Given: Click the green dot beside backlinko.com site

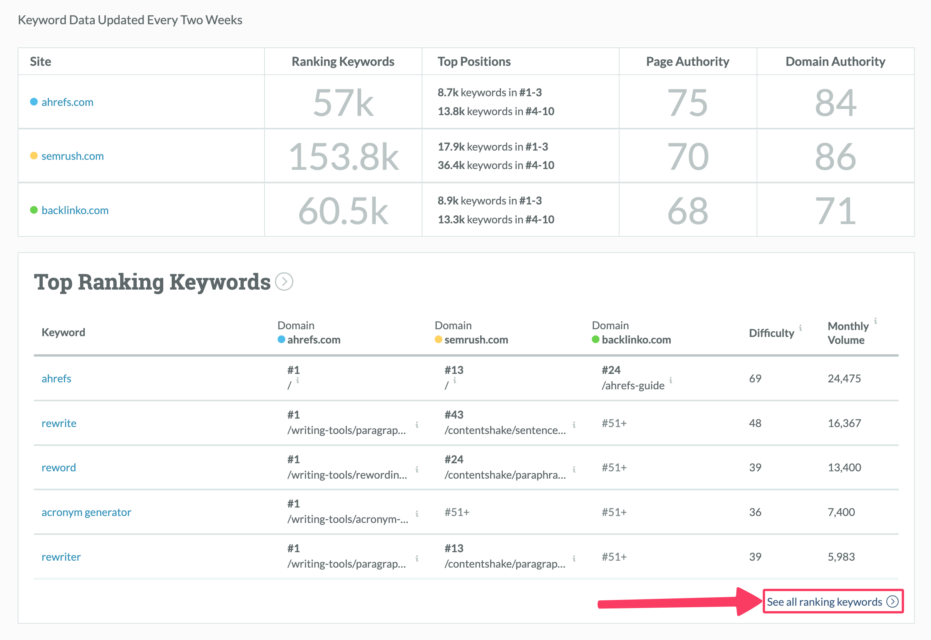Looking at the screenshot, I should coord(34,210).
